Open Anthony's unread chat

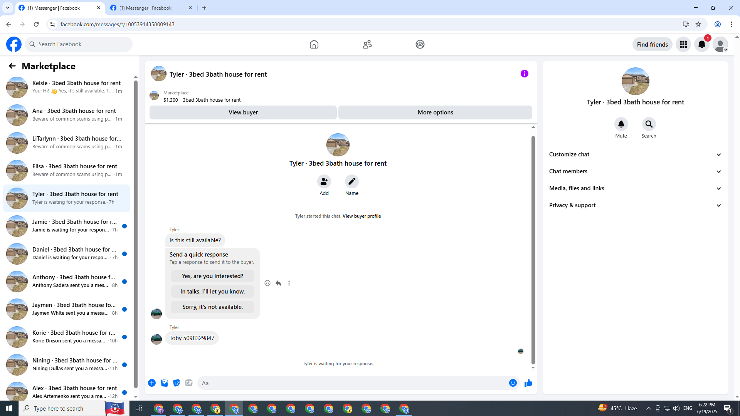(x=66, y=281)
